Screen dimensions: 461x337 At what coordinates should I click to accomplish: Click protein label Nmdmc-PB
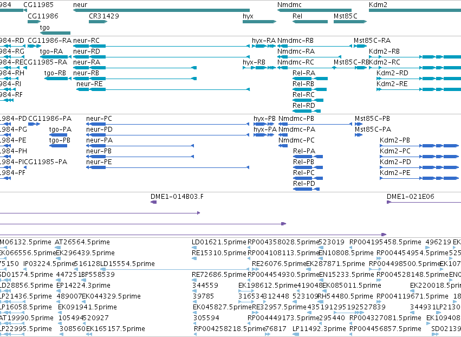(x=296, y=119)
